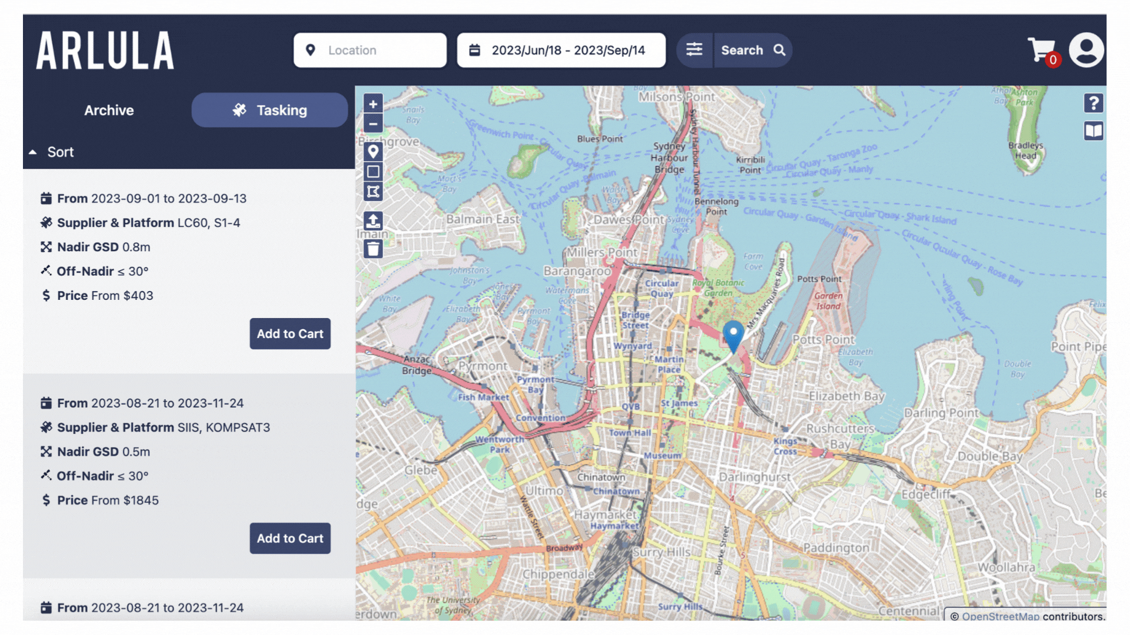Viewport: 1130px width, 635px height.
Task: Click the 'Price From $1845' text
Action: pyautogui.click(x=108, y=500)
